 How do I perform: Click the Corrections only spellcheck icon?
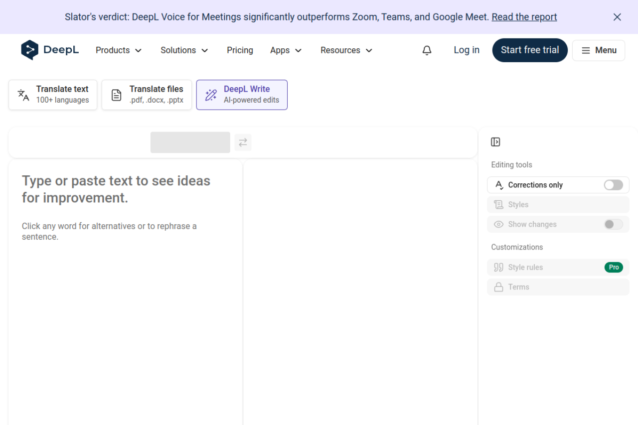coord(499,185)
